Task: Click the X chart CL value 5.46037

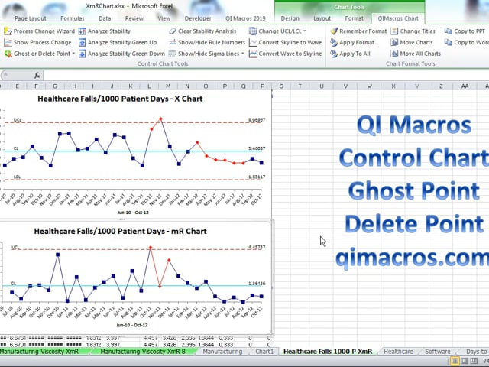Action: pyautogui.click(x=257, y=148)
